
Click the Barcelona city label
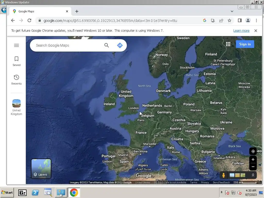pyautogui.click(x=141, y=151)
